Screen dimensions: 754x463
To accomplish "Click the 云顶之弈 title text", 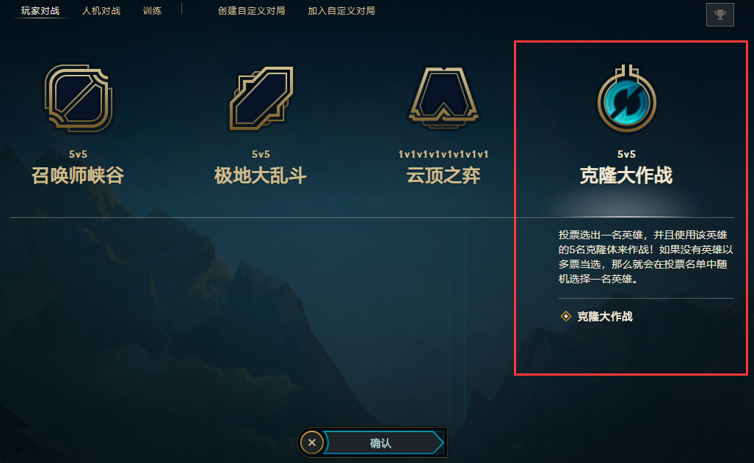I will coord(443,175).
